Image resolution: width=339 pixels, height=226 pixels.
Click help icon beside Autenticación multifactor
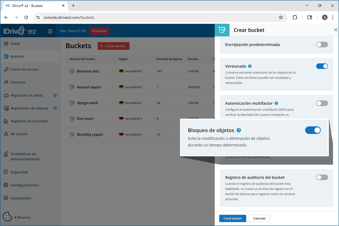pos(276,103)
